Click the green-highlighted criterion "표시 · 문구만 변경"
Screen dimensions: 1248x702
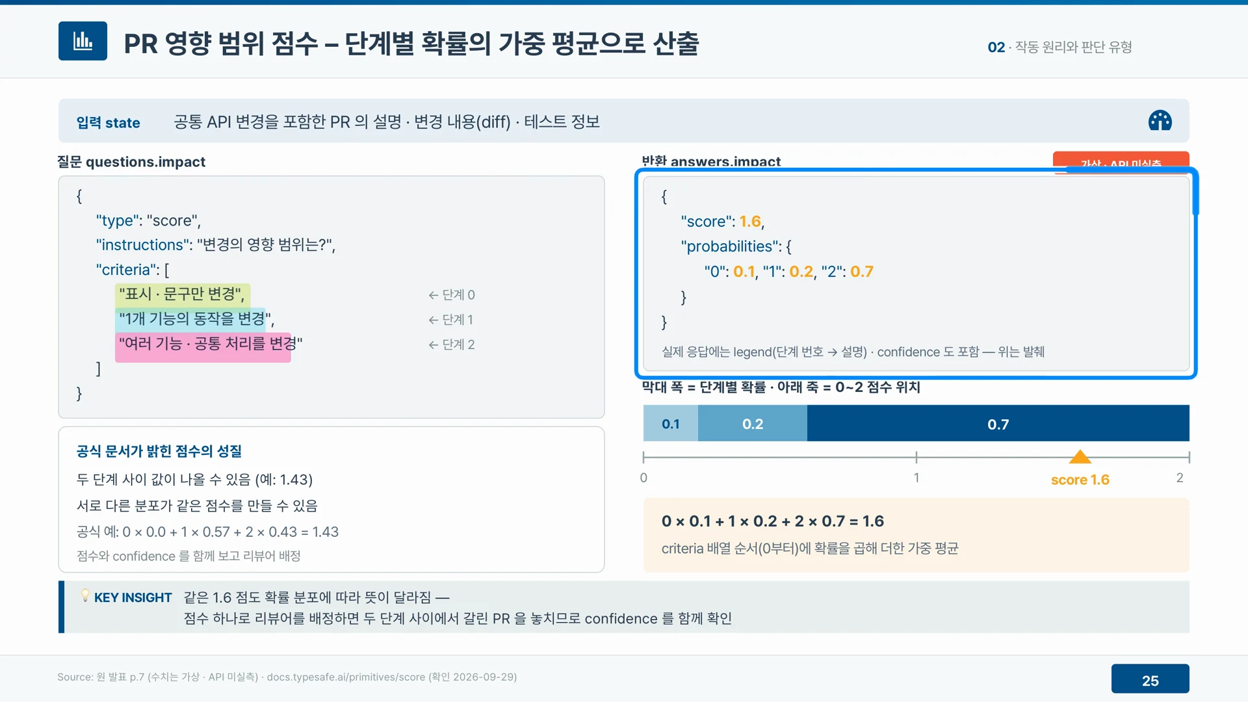point(182,294)
